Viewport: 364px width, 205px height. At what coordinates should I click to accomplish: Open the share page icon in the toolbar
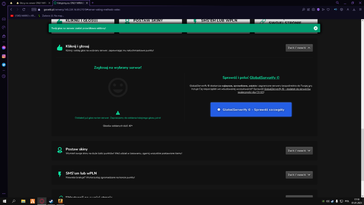(308, 9)
